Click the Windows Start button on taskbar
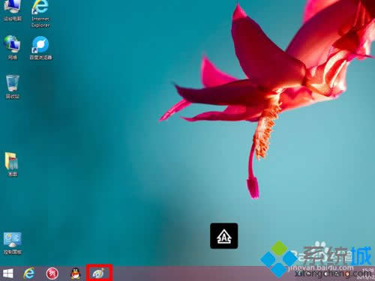The width and height of the screenshot is (375, 281). point(8,274)
